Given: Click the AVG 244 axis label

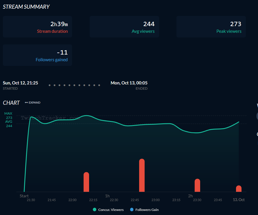Looking at the screenshot, I should [x=9, y=124].
